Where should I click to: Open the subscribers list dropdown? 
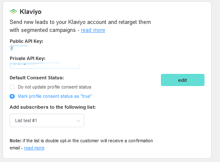click(47, 120)
